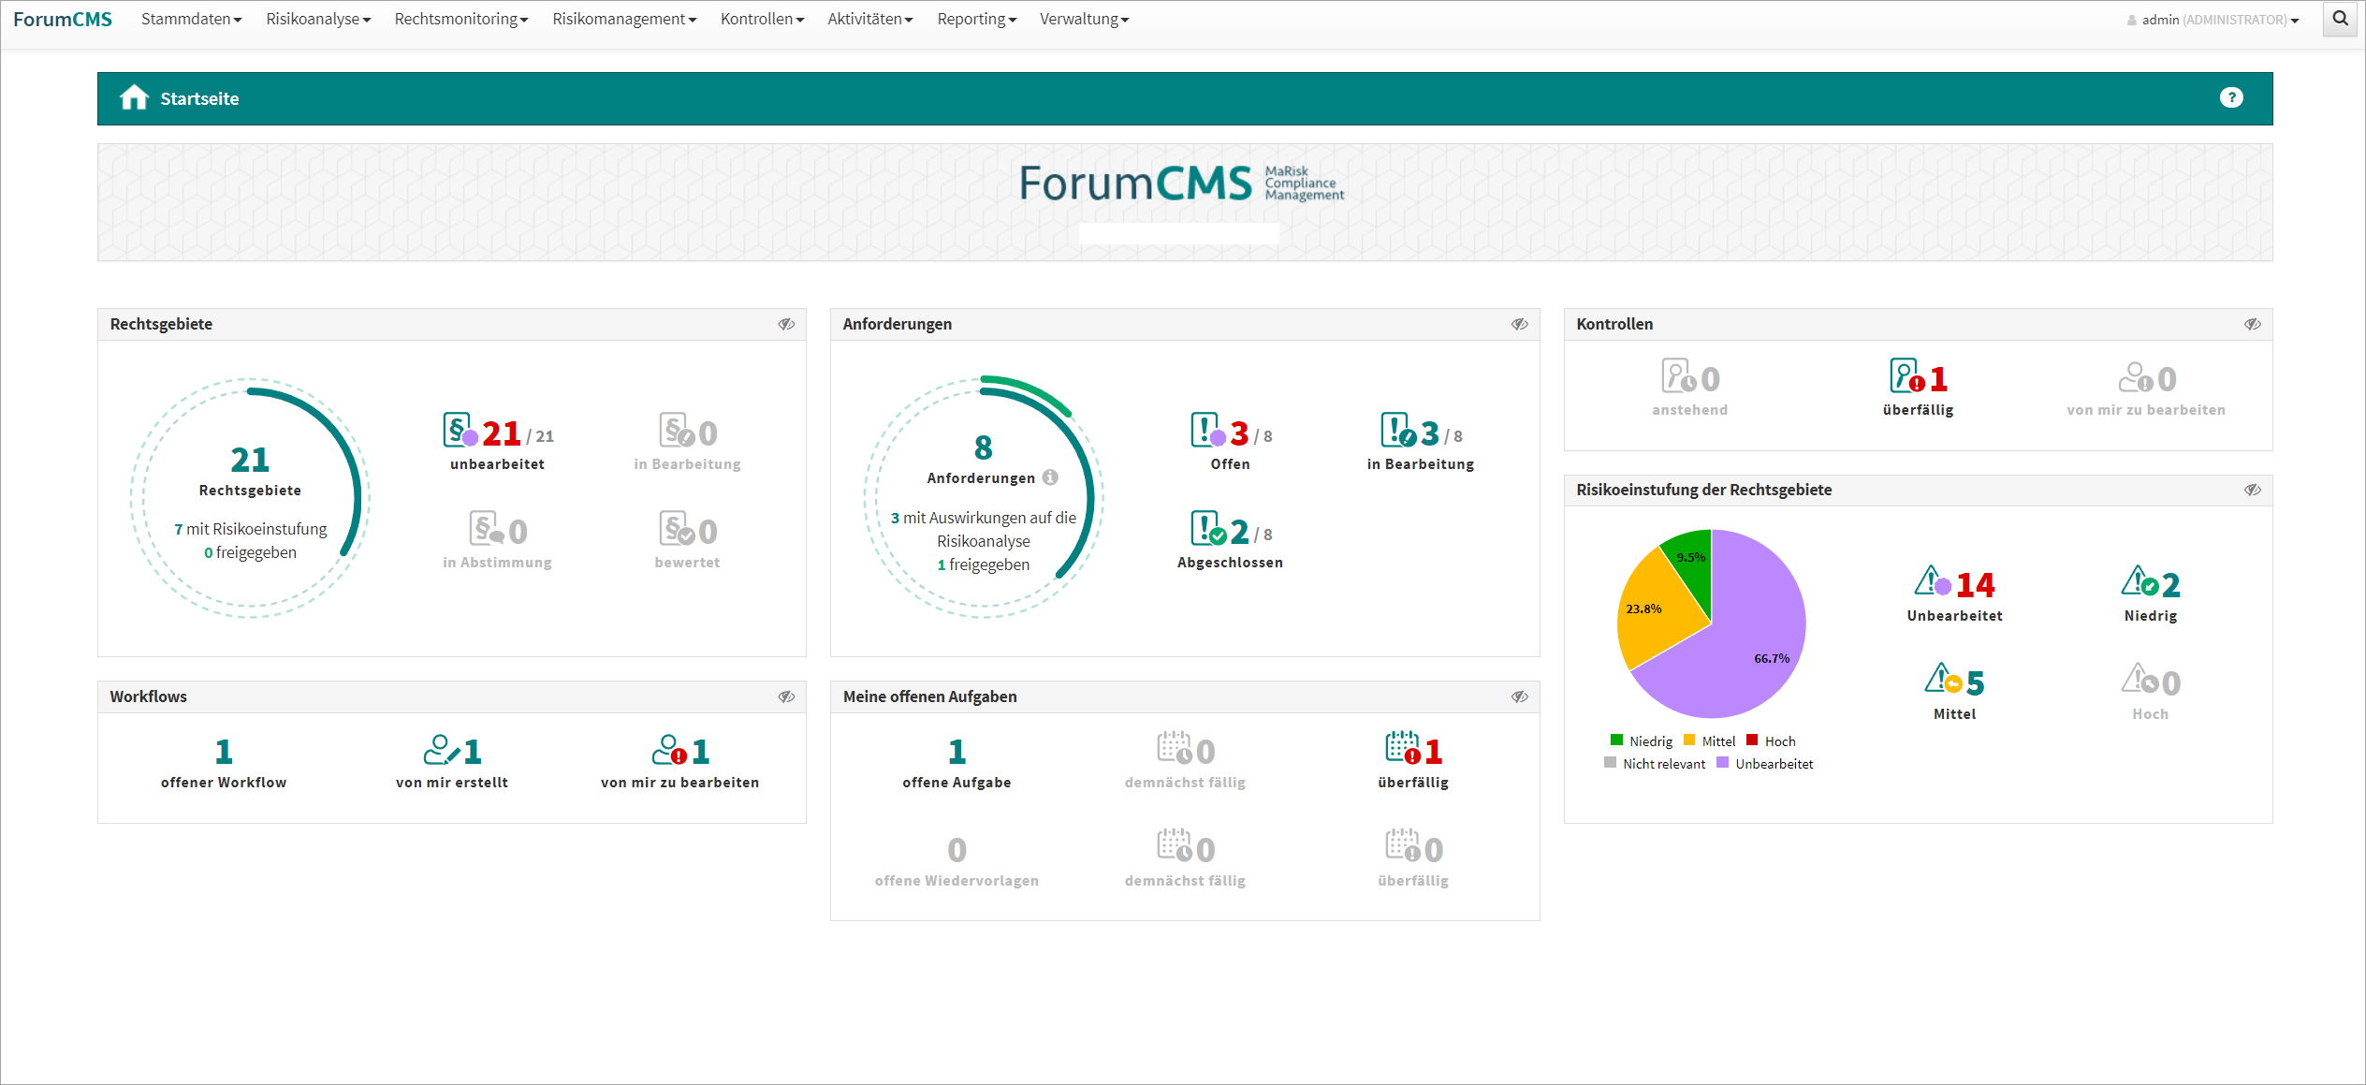The height and width of the screenshot is (1085, 2366).
Task: Click the help question mark icon
Action: coord(2231,97)
